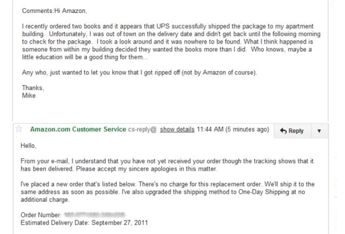Click the "Hello," greeting in the reply
This screenshot has height=234, width=345.
(x=29, y=145)
